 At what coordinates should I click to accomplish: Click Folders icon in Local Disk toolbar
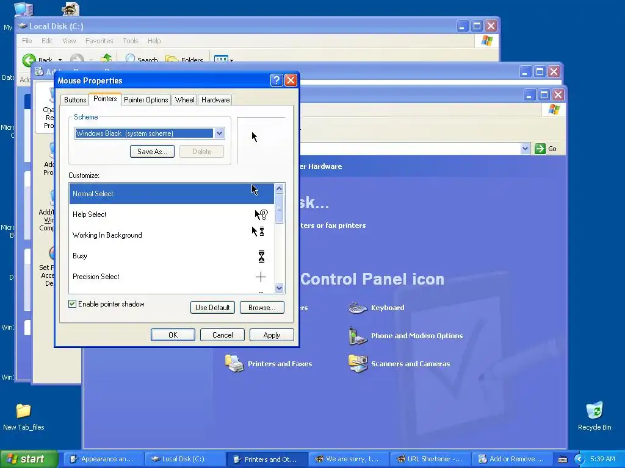(172, 59)
